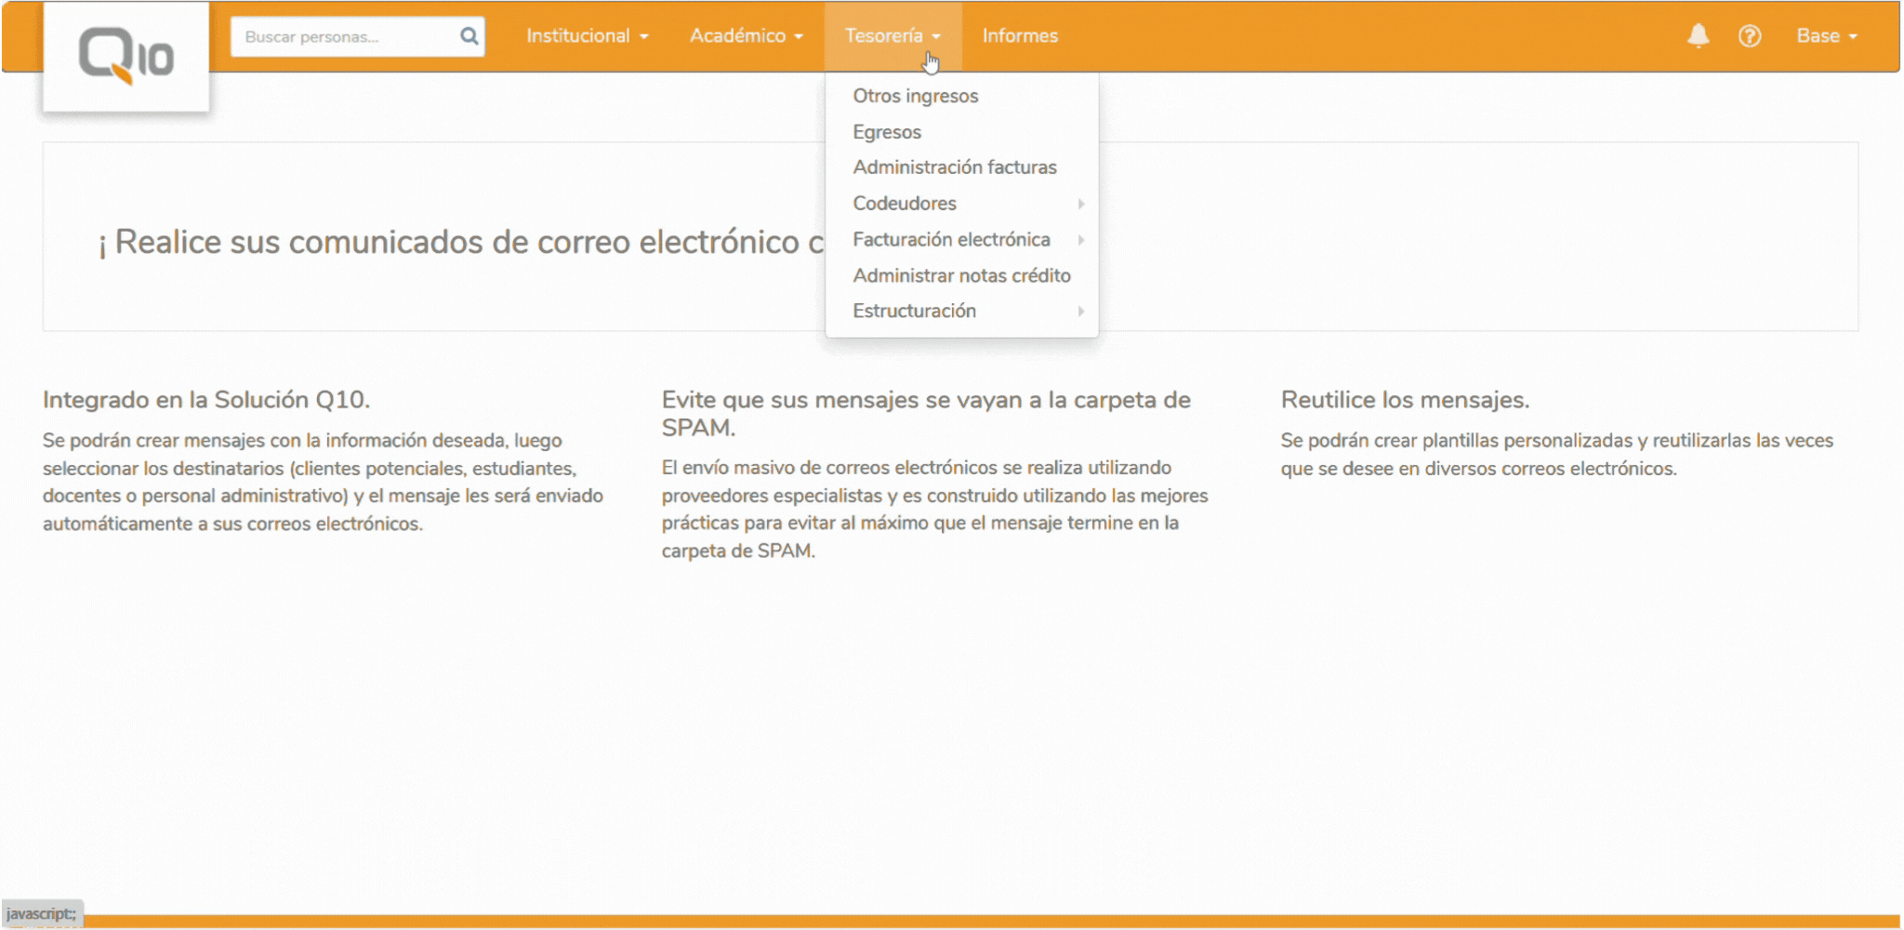Expand the Académico menu
The height and width of the screenshot is (930, 1904).
(746, 36)
